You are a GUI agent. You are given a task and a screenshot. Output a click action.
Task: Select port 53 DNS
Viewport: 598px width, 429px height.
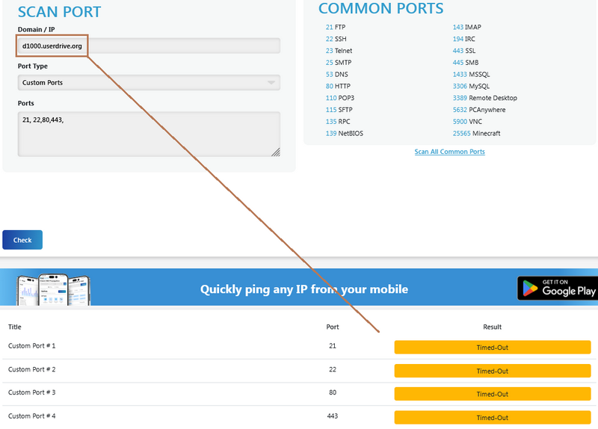337,74
